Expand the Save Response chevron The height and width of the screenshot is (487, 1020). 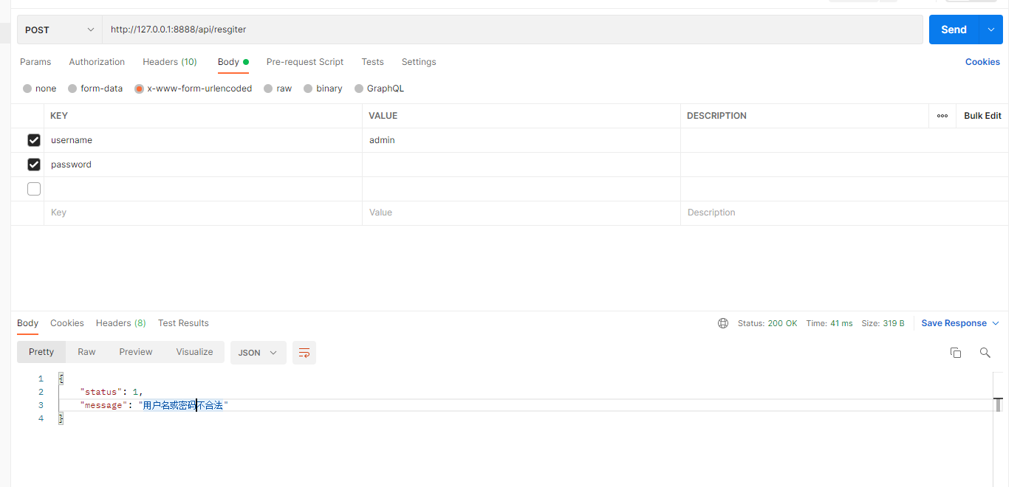point(996,323)
